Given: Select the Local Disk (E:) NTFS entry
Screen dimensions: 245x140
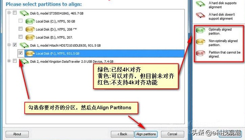Looking at the screenshot, I should coord(54,37).
